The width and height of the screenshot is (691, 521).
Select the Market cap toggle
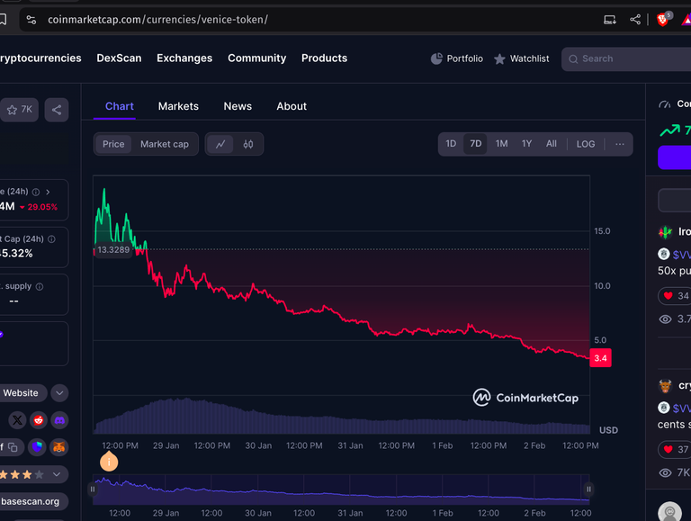(x=165, y=144)
